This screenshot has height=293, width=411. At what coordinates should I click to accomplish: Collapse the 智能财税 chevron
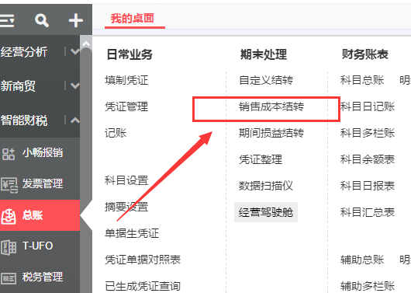point(75,120)
